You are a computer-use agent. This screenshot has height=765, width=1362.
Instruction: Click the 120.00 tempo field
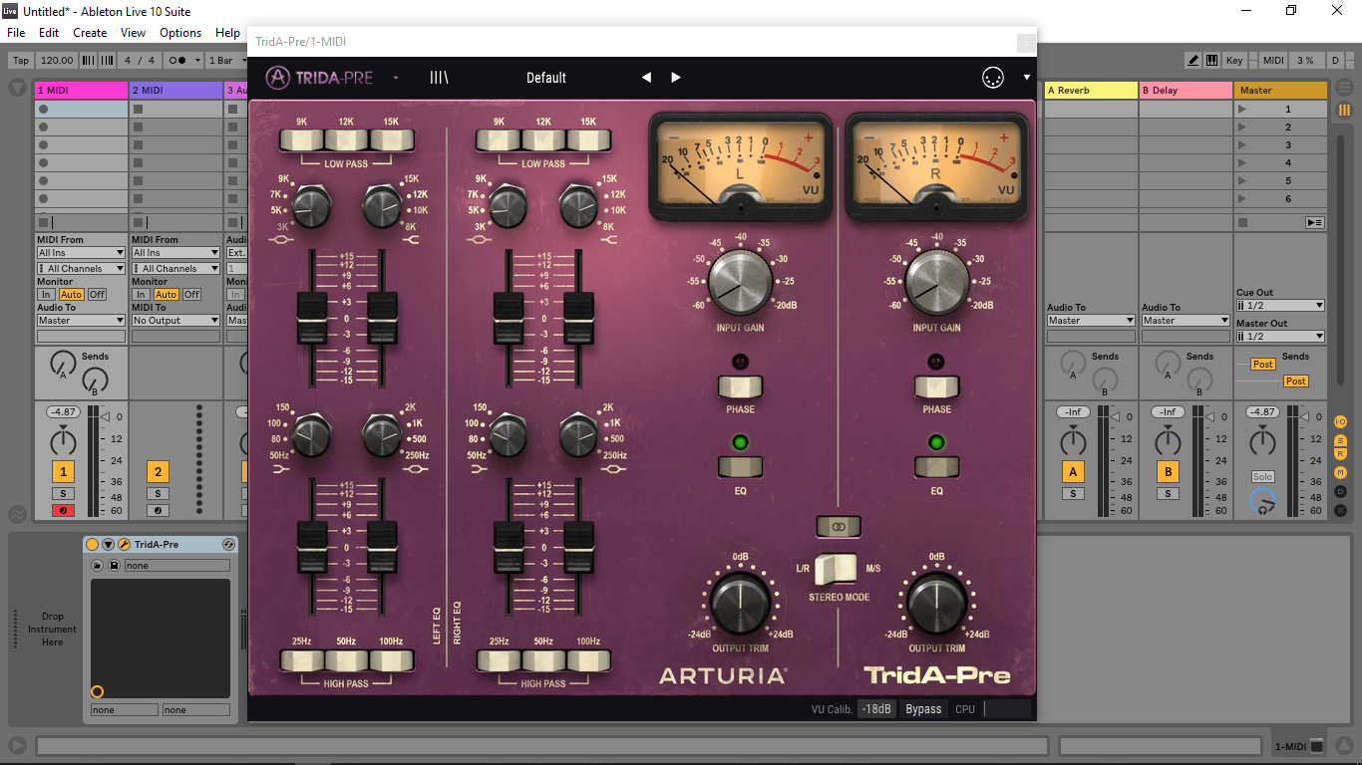57,61
